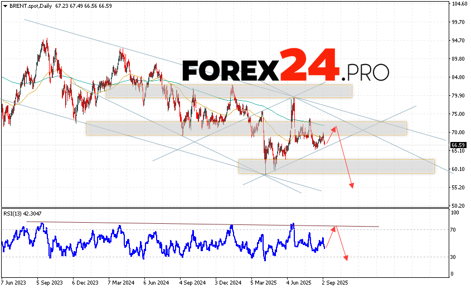Select the middle grey zone near 70

point(246,128)
